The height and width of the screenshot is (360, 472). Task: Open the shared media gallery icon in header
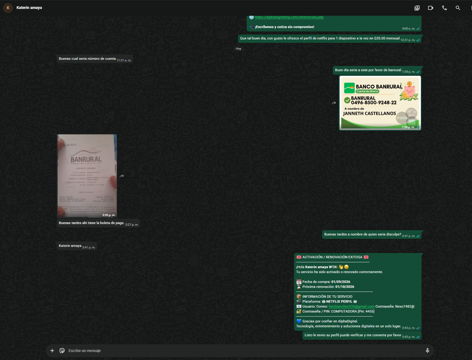pyautogui.click(x=417, y=8)
